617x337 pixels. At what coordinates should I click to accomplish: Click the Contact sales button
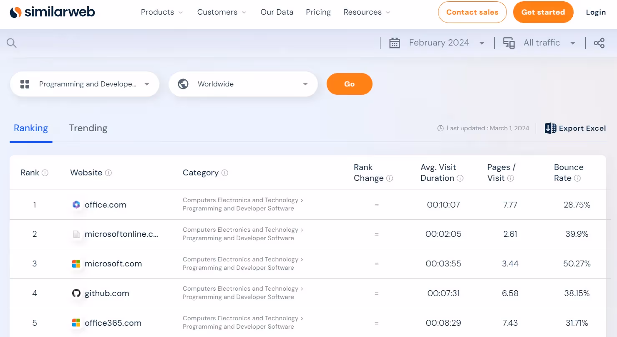(472, 12)
